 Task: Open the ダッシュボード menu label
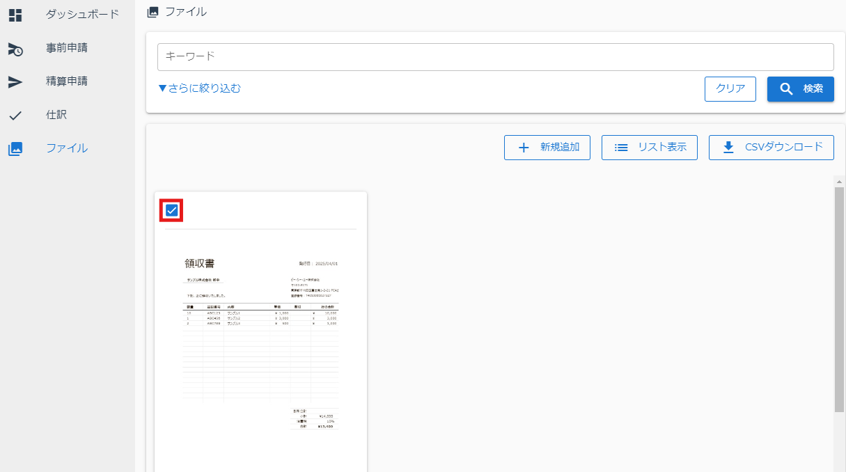[82, 14]
